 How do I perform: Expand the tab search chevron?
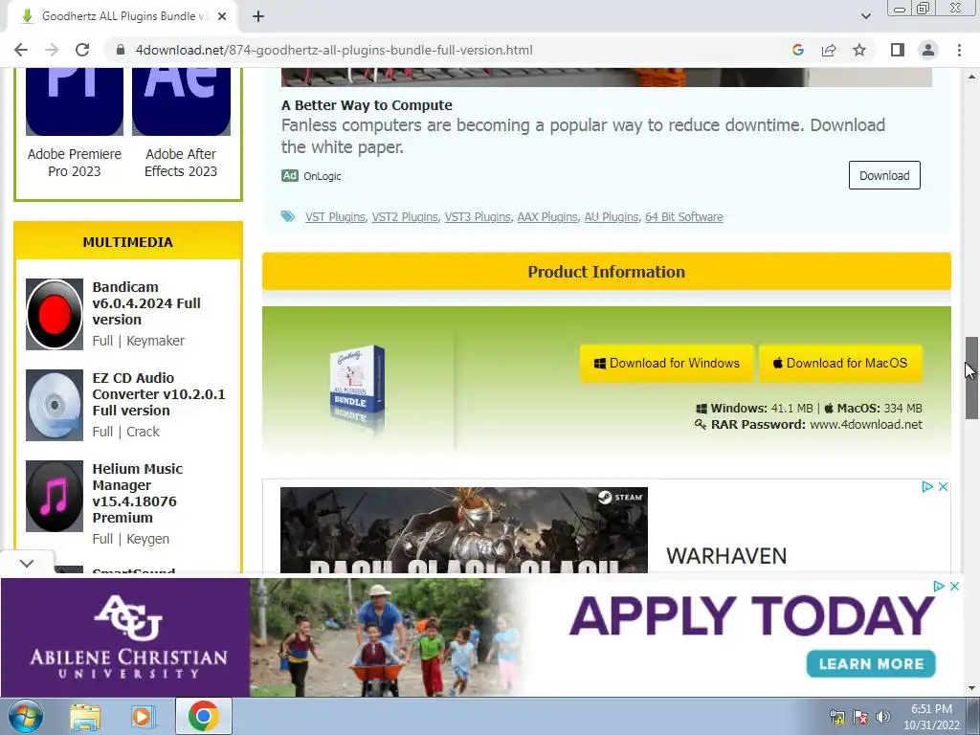865,16
